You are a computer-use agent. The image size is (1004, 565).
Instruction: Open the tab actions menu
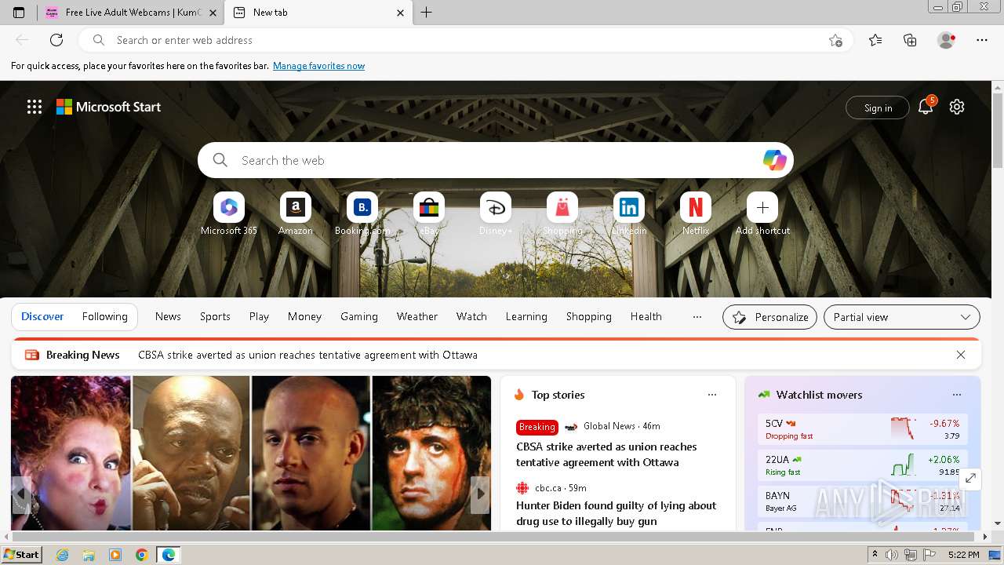[19, 13]
